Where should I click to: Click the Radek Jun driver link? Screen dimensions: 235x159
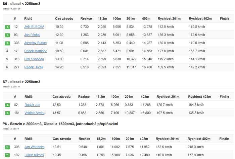[32, 105]
